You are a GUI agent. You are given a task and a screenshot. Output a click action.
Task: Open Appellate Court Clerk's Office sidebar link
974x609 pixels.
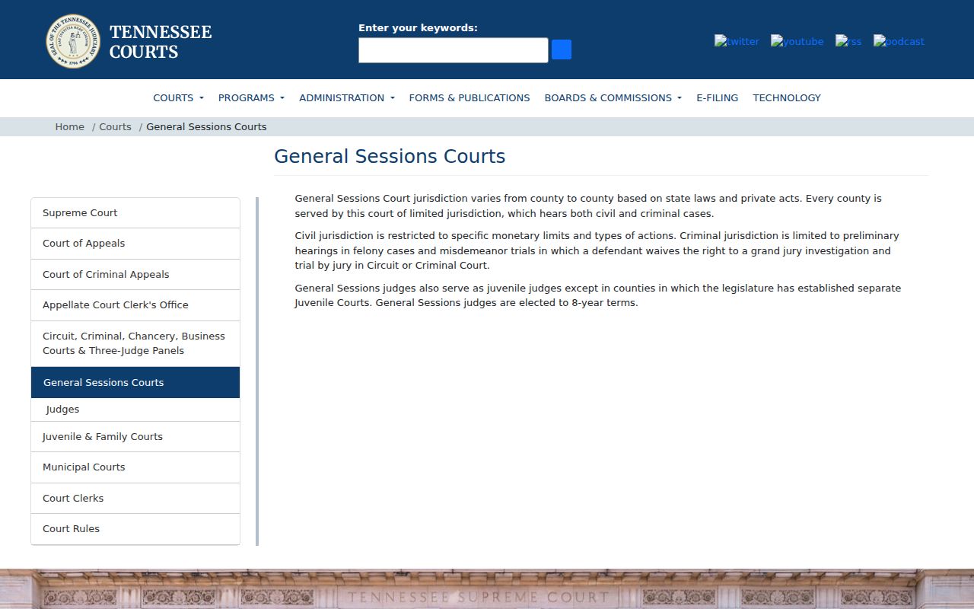(135, 305)
